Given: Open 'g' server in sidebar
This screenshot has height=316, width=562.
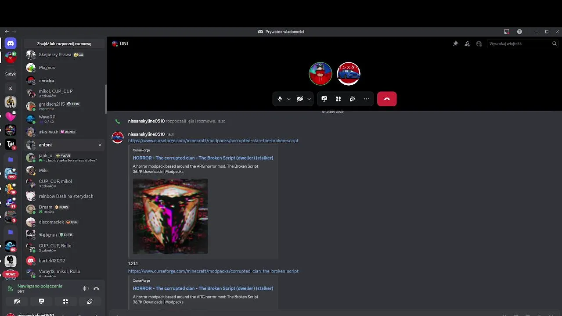Looking at the screenshot, I should click(x=11, y=88).
